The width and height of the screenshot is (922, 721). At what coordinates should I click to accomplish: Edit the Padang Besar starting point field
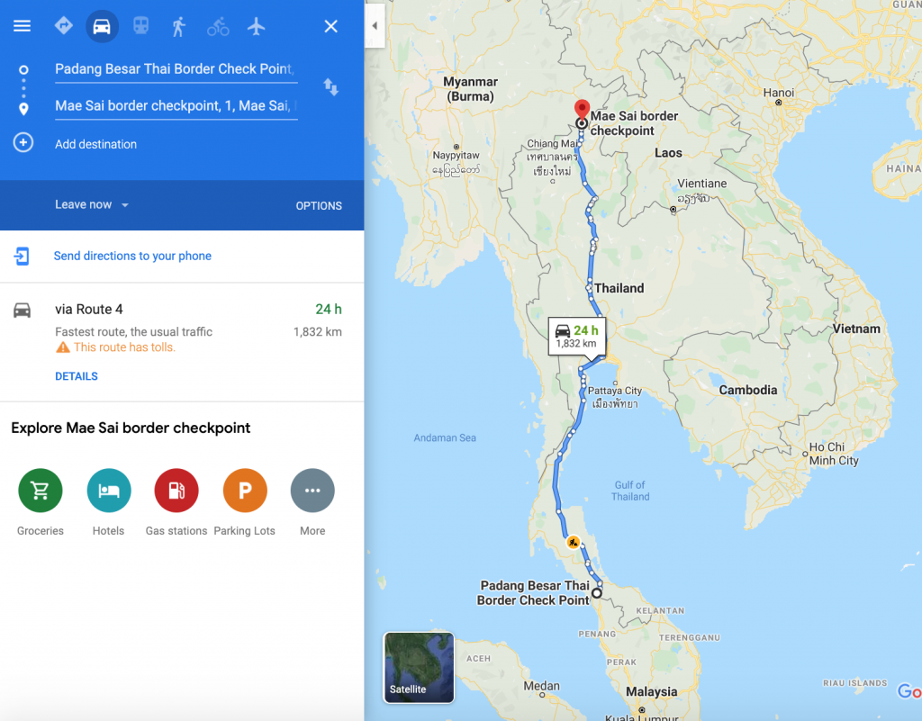click(176, 69)
